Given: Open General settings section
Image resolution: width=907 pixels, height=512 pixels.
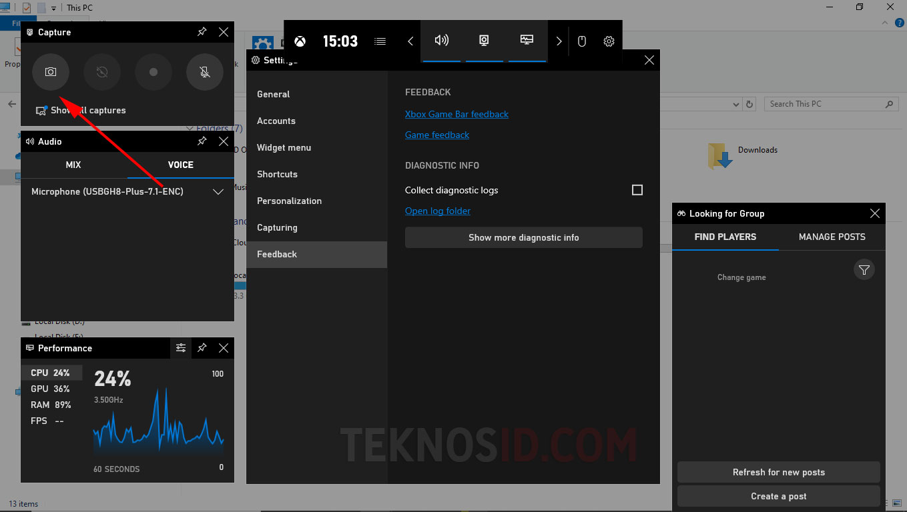Looking at the screenshot, I should pyautogui.click(x=316, y=94).
